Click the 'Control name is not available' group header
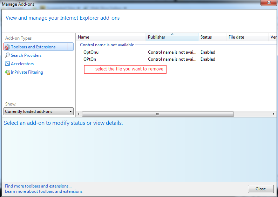 (x=107, y=45)
